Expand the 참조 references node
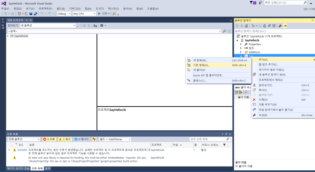Image resolution: width=315 pixels, height=172 pixels. click(241, 48)
